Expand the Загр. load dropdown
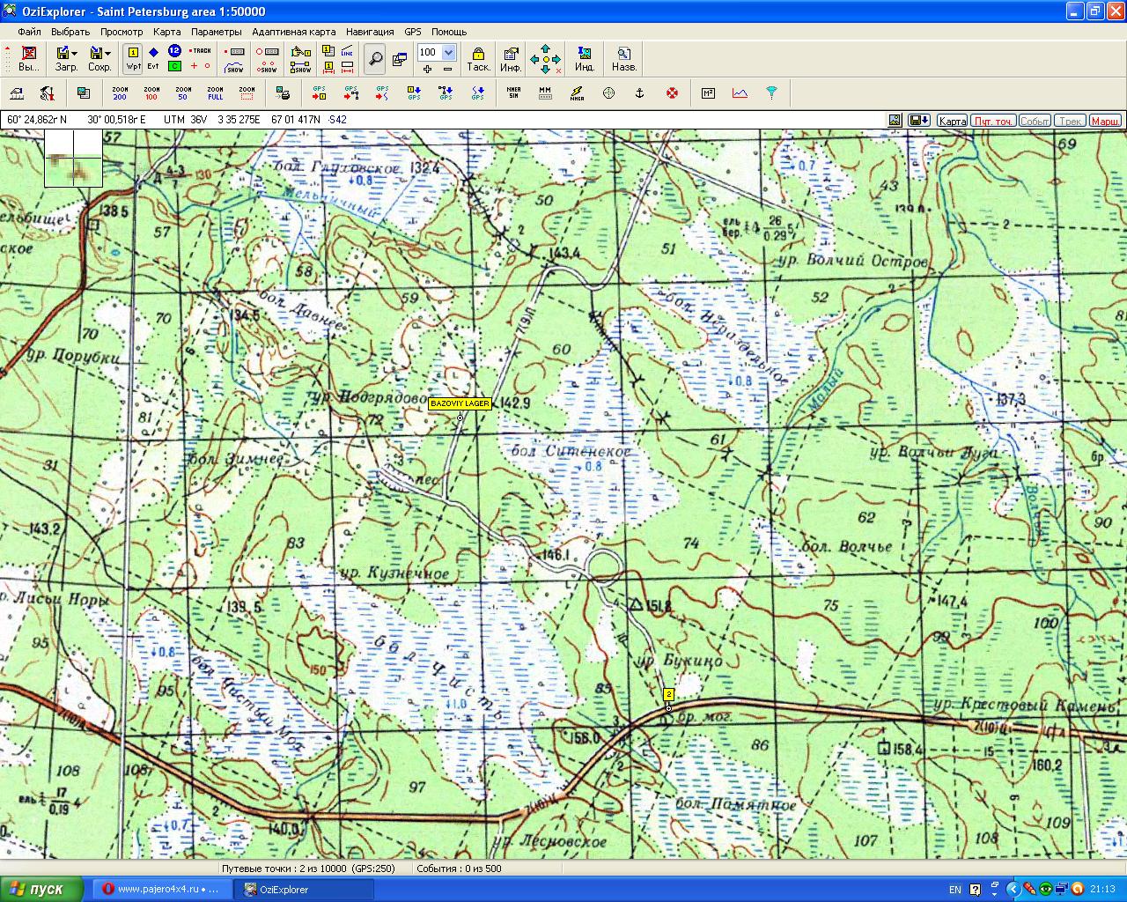1127x902 pixels. [75, 54]
